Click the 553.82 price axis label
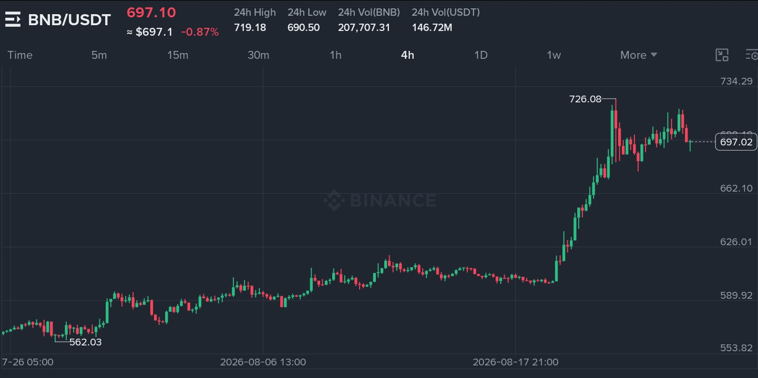 (x=736, y=348)
